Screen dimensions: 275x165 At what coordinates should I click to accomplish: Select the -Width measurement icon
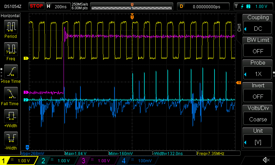pyautogui.click(x=11, y=139)
